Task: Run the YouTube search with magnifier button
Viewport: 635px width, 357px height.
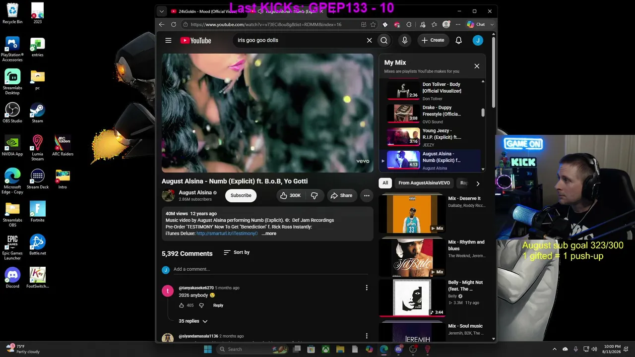Action: pyautogui.click(x=384, y=40)
